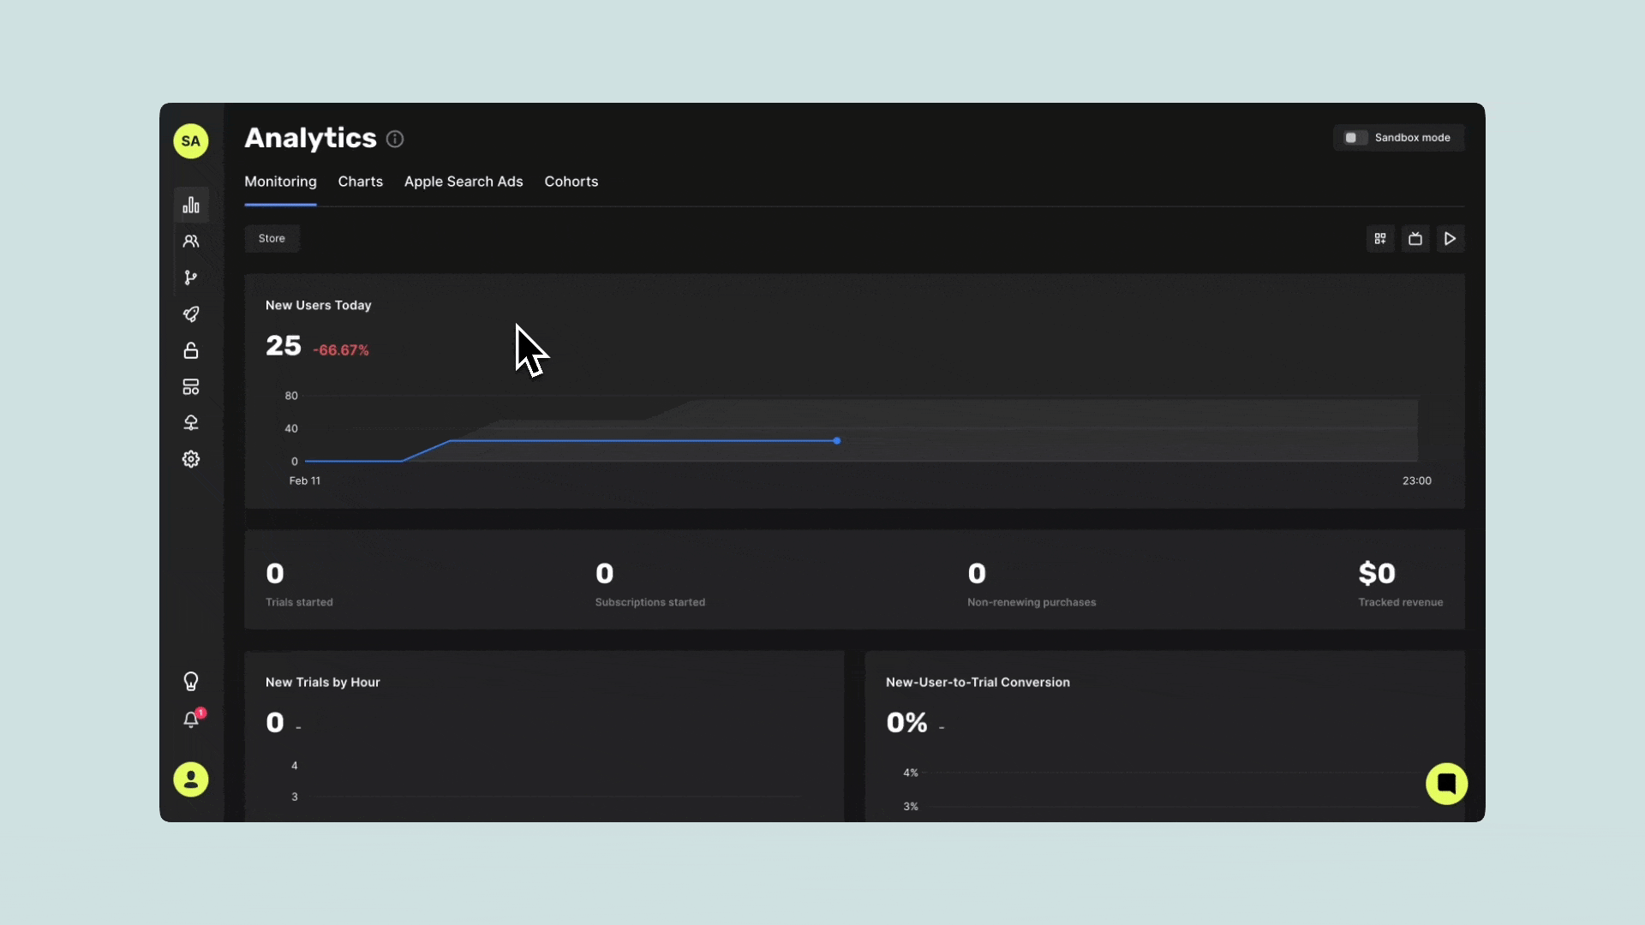The height and width of the screenshot is (925, 1645).
Task: Click the info icon beside Analytics
Action: click(395, 139)
